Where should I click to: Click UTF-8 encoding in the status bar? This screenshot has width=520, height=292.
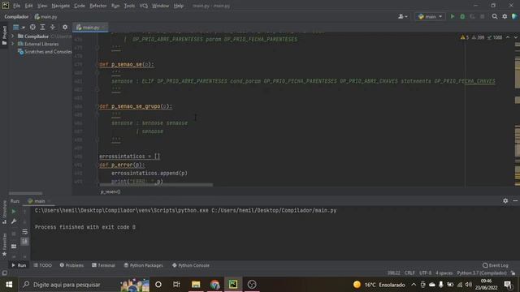[426, 273]
